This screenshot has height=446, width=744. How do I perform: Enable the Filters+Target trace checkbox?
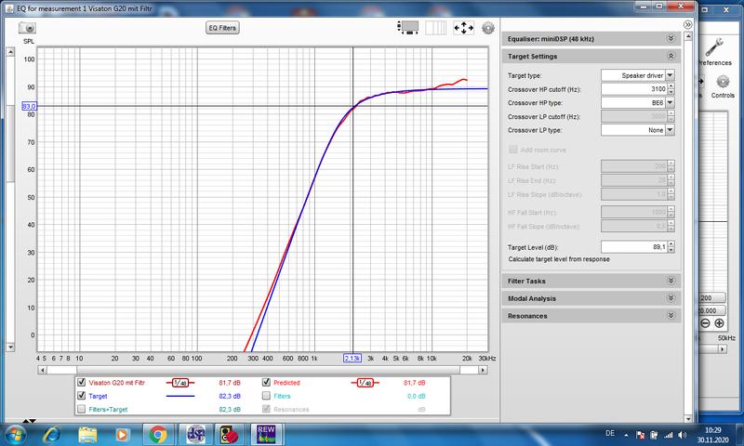pyautogui.click(x=80, y=409)
